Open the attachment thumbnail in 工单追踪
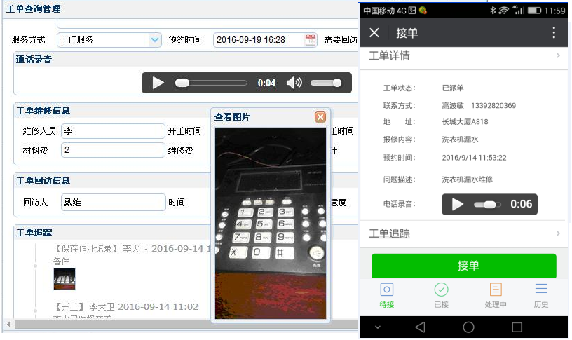 (64, 278)
